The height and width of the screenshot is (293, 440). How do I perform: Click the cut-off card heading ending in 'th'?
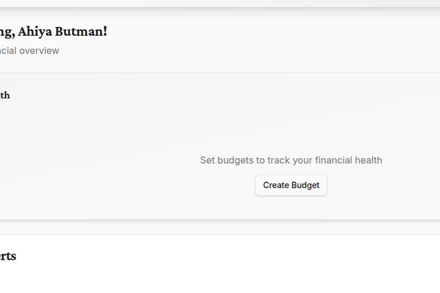(5, 96)
